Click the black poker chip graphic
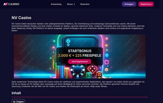The width and height of the screenshot is (163, 103). tap(78, 71)
